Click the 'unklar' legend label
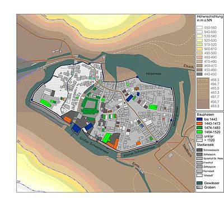The height and width of the screenshot is (206, 224). [209, 136]
